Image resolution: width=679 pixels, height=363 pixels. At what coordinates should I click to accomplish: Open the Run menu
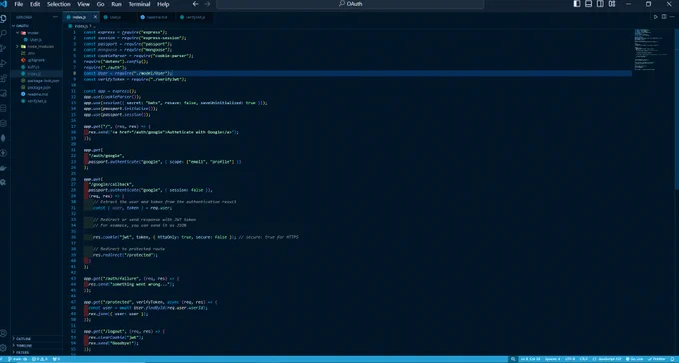pos(116,4)
